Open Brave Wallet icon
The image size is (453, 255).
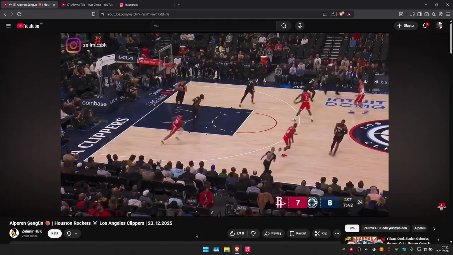pyautogui.click(x=426, y=14)
